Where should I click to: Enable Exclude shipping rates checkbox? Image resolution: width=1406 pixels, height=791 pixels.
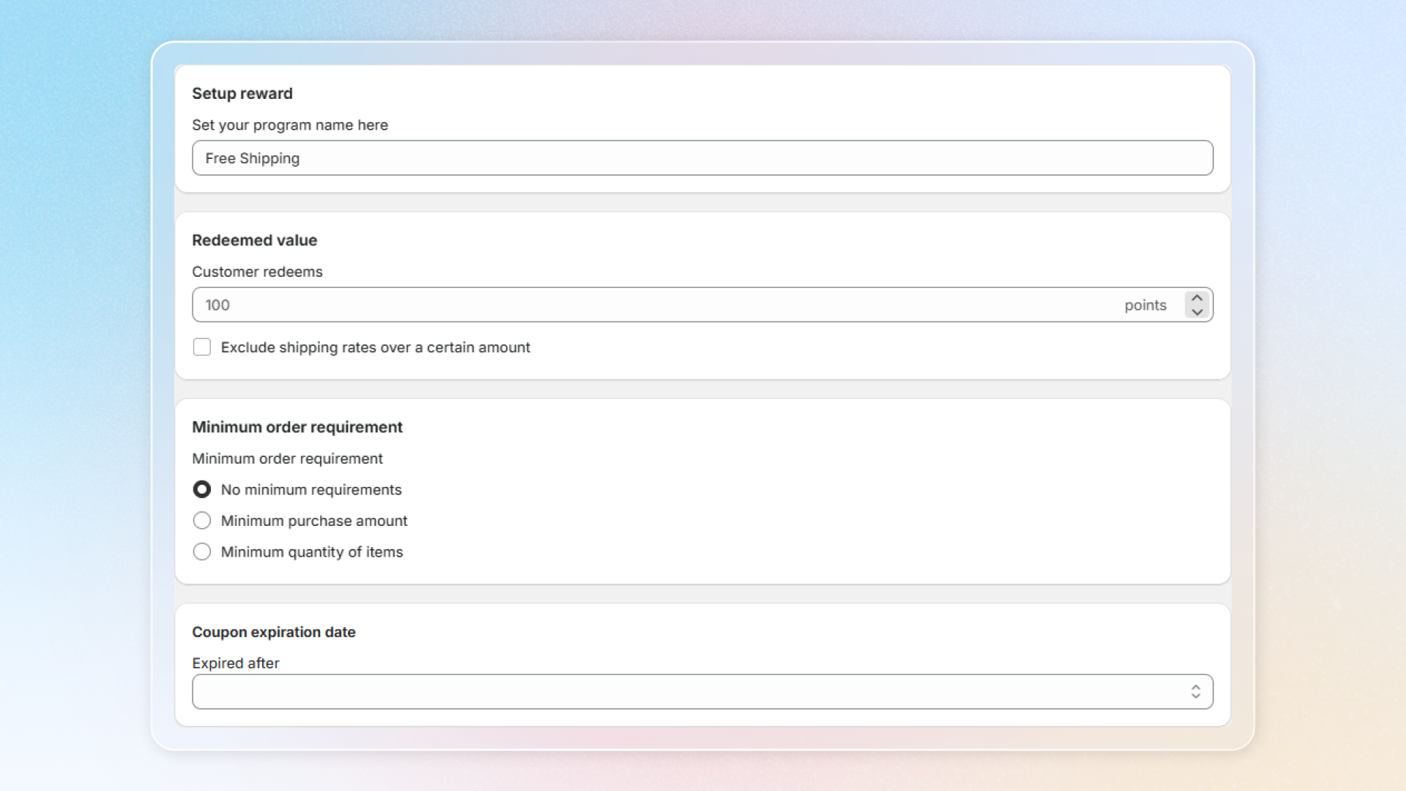(x=202, y=347)
